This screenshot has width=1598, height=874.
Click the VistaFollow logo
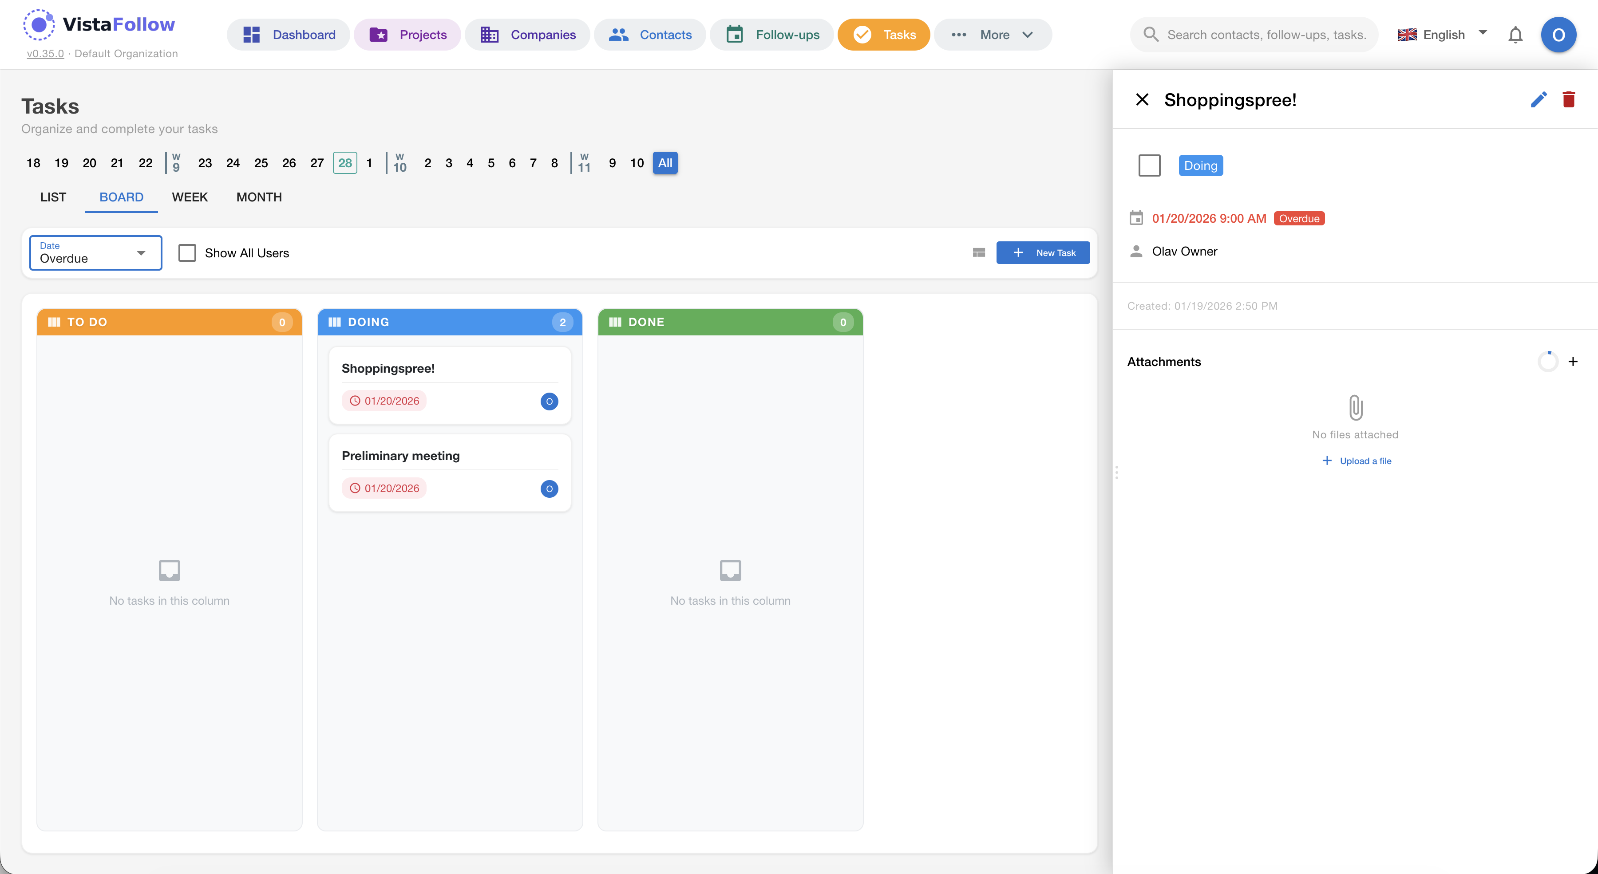pos(99,25)
